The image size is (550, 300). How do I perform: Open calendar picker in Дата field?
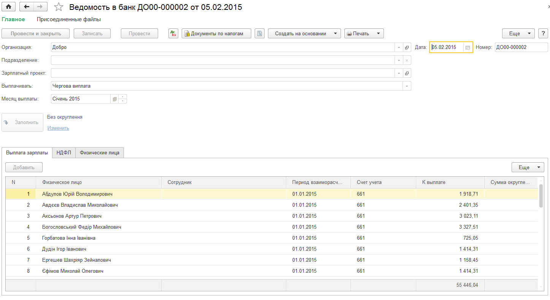click(x=468, y=47)
